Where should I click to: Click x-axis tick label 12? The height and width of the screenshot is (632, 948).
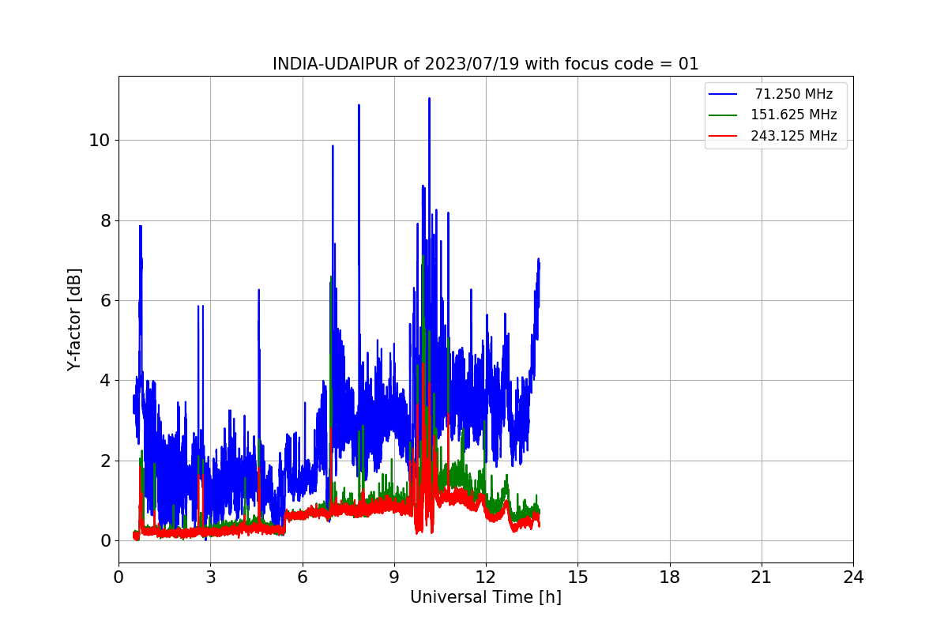tap(486, 577)
